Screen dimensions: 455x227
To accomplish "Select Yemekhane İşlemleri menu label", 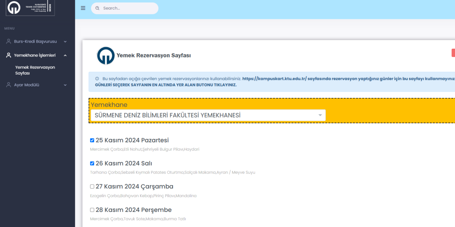I will coord(35,55).
